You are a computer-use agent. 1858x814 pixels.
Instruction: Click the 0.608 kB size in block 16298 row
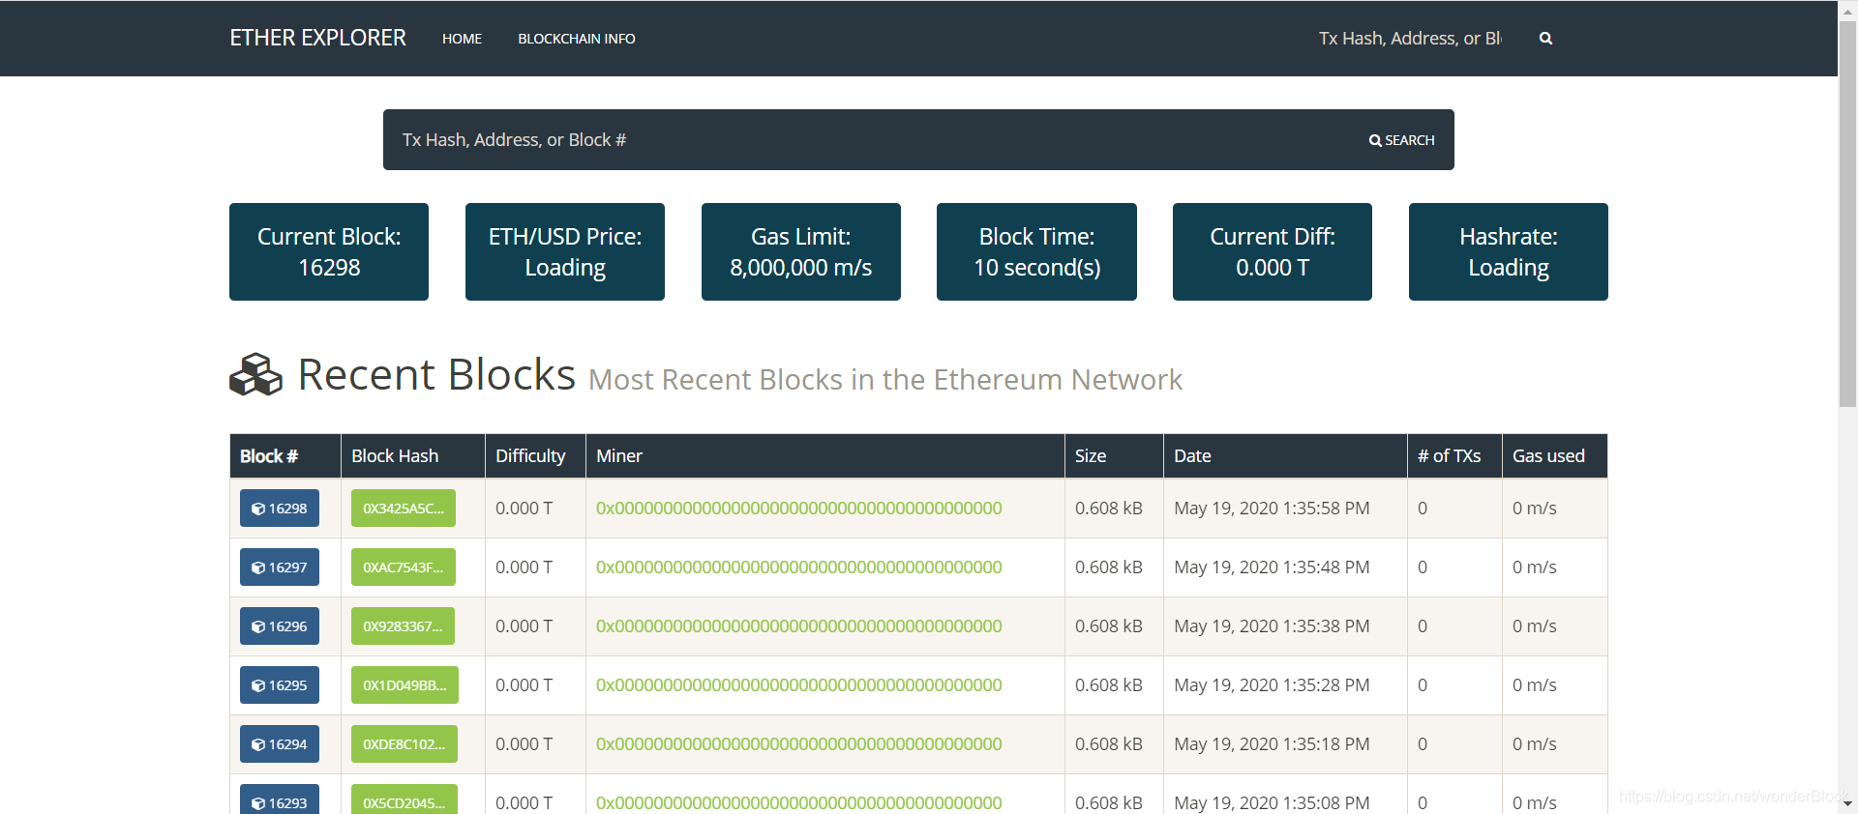pos(1109,509)
